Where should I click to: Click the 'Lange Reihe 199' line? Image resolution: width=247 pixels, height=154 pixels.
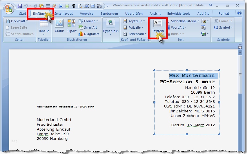(52, 134)
